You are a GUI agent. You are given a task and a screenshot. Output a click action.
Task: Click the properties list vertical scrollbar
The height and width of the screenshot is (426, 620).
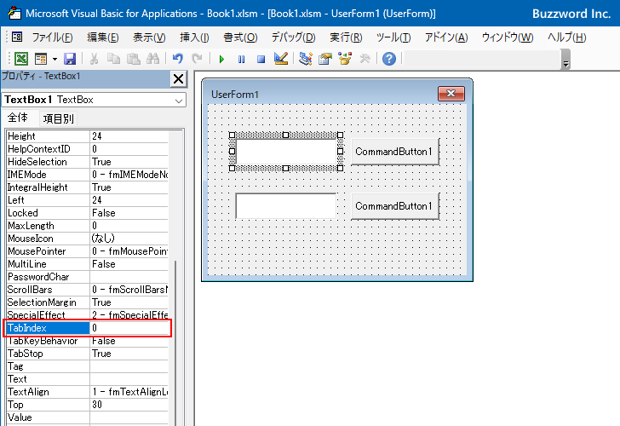pos(175,343)
